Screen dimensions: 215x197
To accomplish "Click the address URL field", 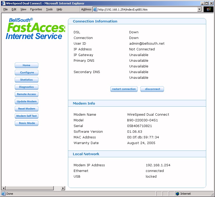I will click(x=147, y=10).
